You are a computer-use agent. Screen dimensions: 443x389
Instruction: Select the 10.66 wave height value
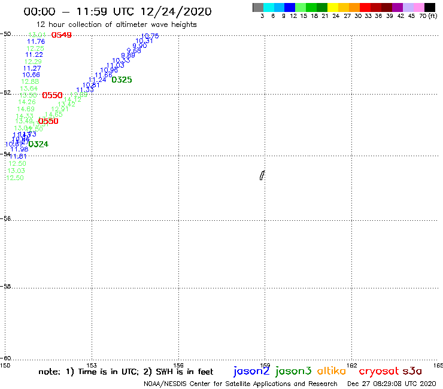tap(31, 75)
